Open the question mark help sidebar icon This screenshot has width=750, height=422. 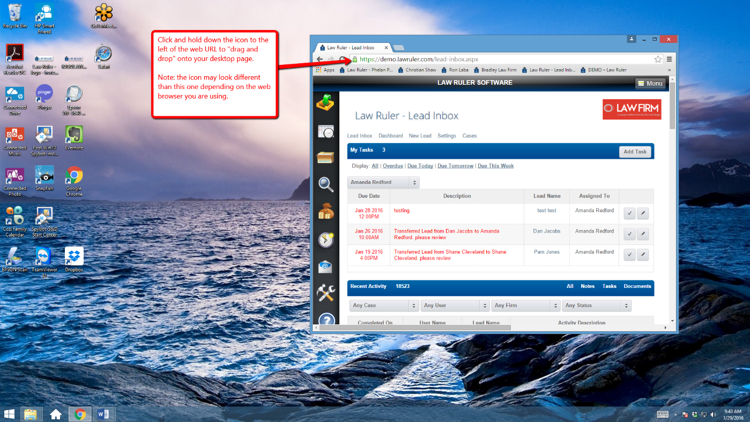pyautogui.click(x=326, y=320)
